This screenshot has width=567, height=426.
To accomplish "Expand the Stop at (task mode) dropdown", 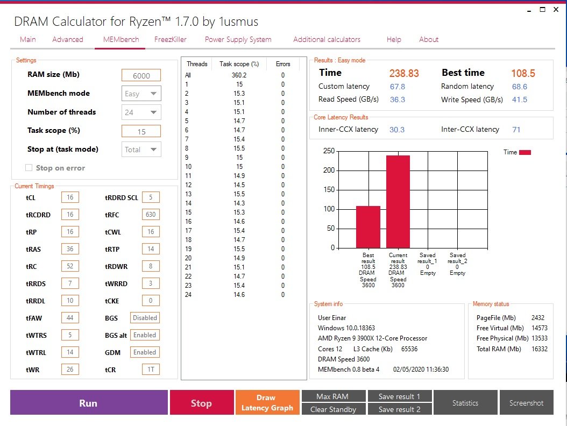I will coord(141,150).
